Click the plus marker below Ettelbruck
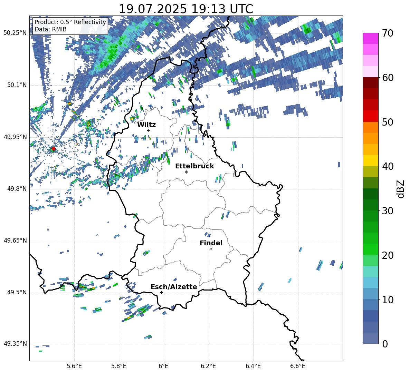 186,172
